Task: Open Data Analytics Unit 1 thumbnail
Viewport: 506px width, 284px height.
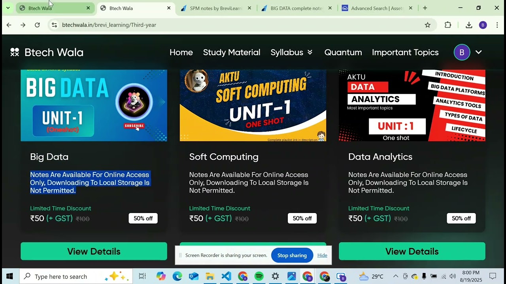Action: (412, 105)
